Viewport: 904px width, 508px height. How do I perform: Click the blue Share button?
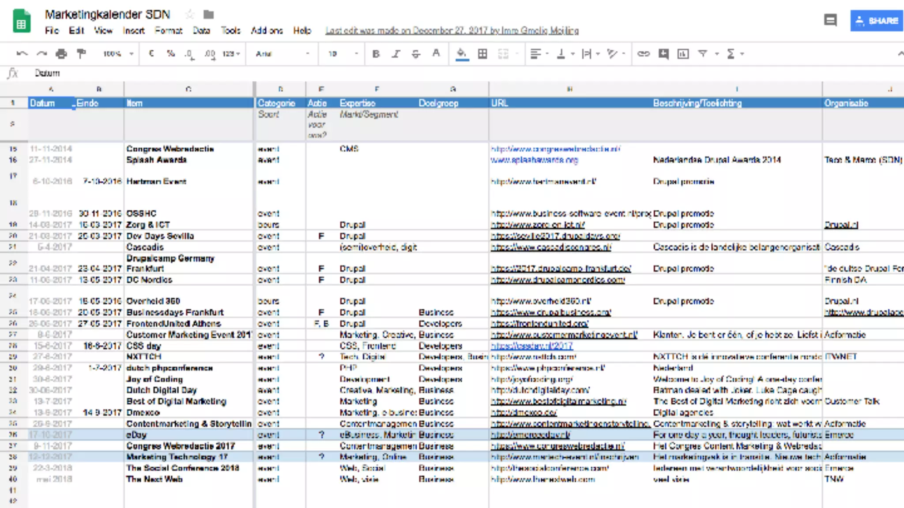point(876,20)
